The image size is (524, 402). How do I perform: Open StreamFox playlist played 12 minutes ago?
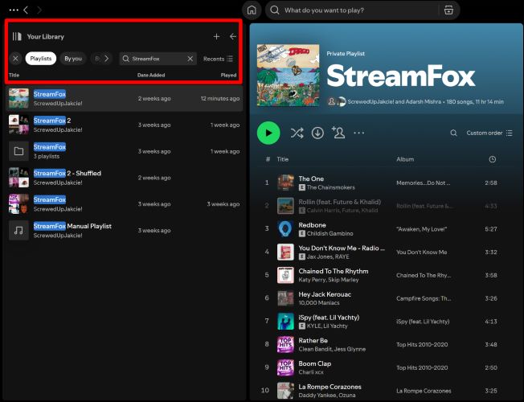click(124, 98)
